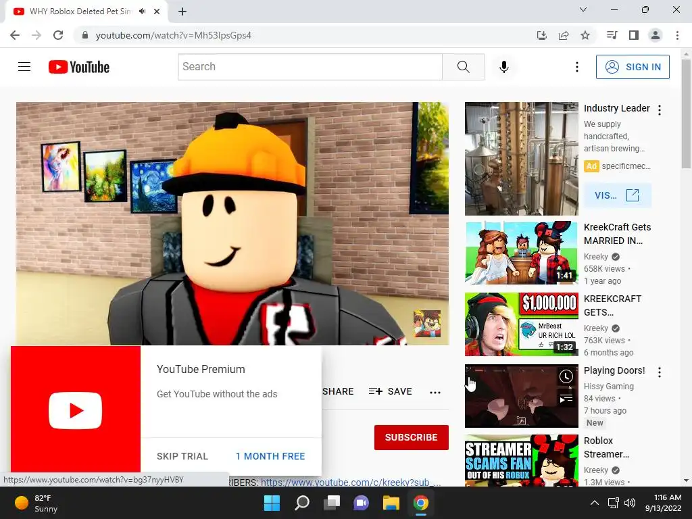Click the YouTube Premium red logo image
The image size is (692, 519).
(x=76, y=410)
